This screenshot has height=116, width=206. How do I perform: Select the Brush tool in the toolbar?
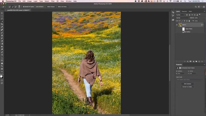[x=2, y=33]
